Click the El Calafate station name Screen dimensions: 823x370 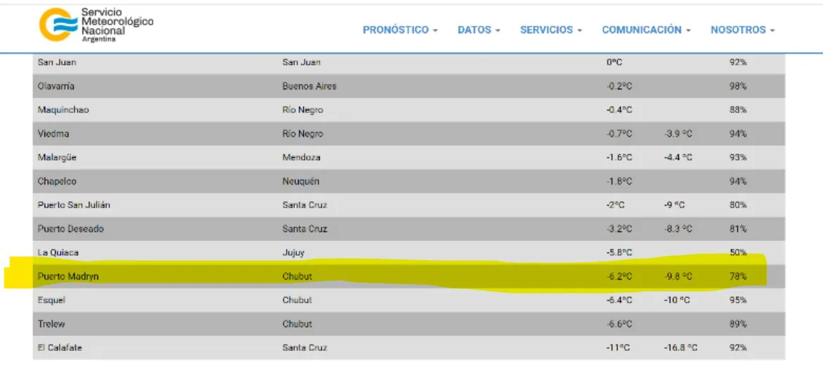coord(59,348)
